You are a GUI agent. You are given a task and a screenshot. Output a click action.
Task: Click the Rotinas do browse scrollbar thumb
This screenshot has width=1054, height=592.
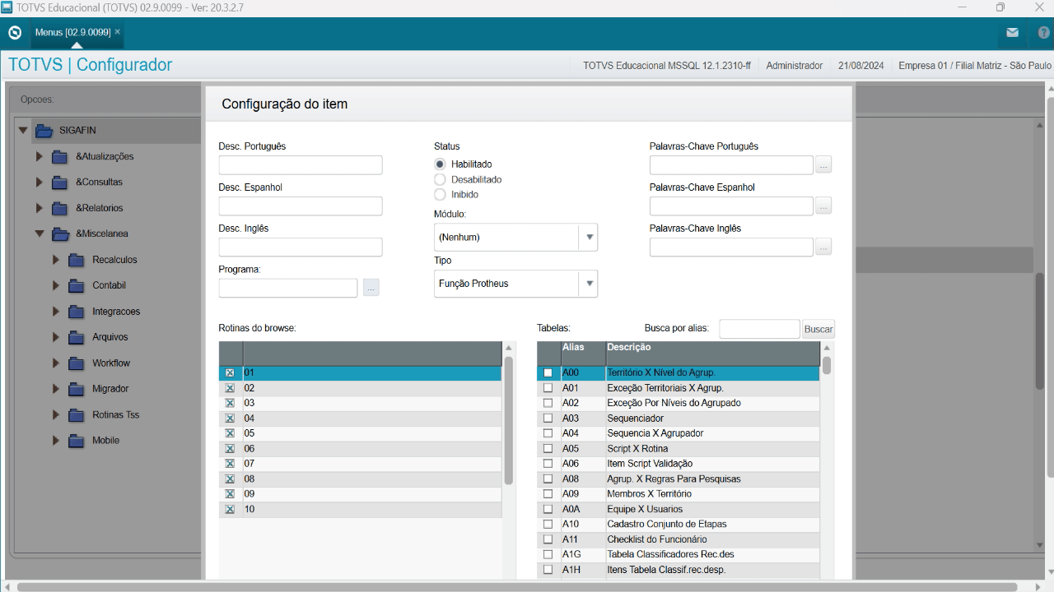click(x=508, y=419)
